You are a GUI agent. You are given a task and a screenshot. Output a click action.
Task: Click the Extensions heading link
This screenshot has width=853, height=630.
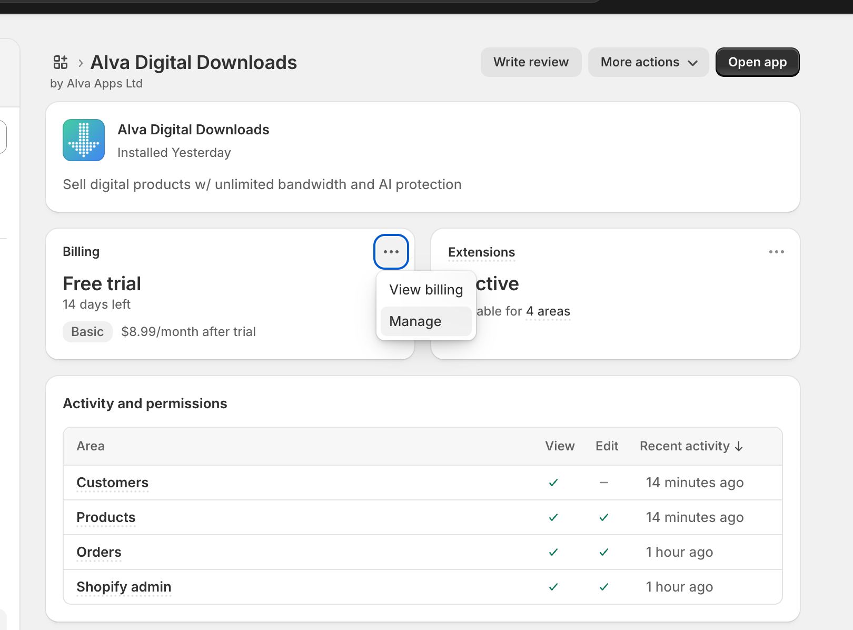pos(481,252)
